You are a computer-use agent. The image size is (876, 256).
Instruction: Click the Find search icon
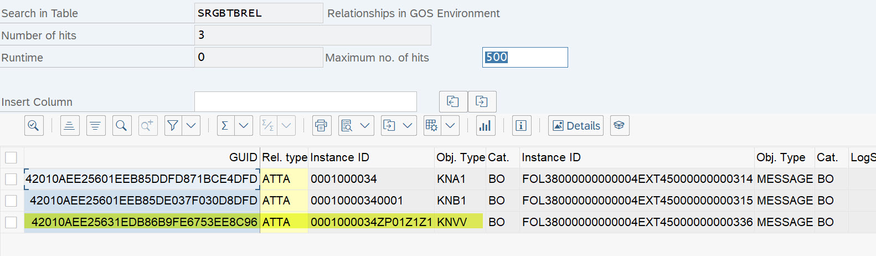point(121,126)
